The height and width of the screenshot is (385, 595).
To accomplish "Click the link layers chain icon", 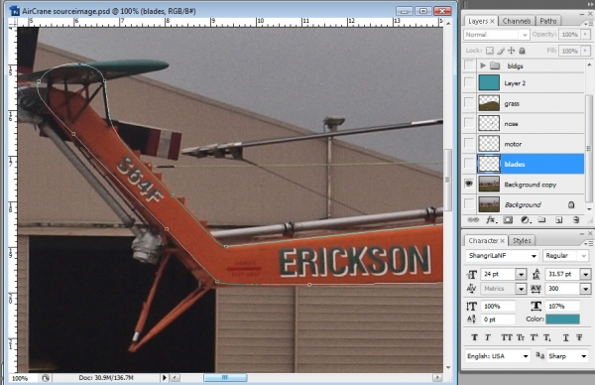I will 472,220.
